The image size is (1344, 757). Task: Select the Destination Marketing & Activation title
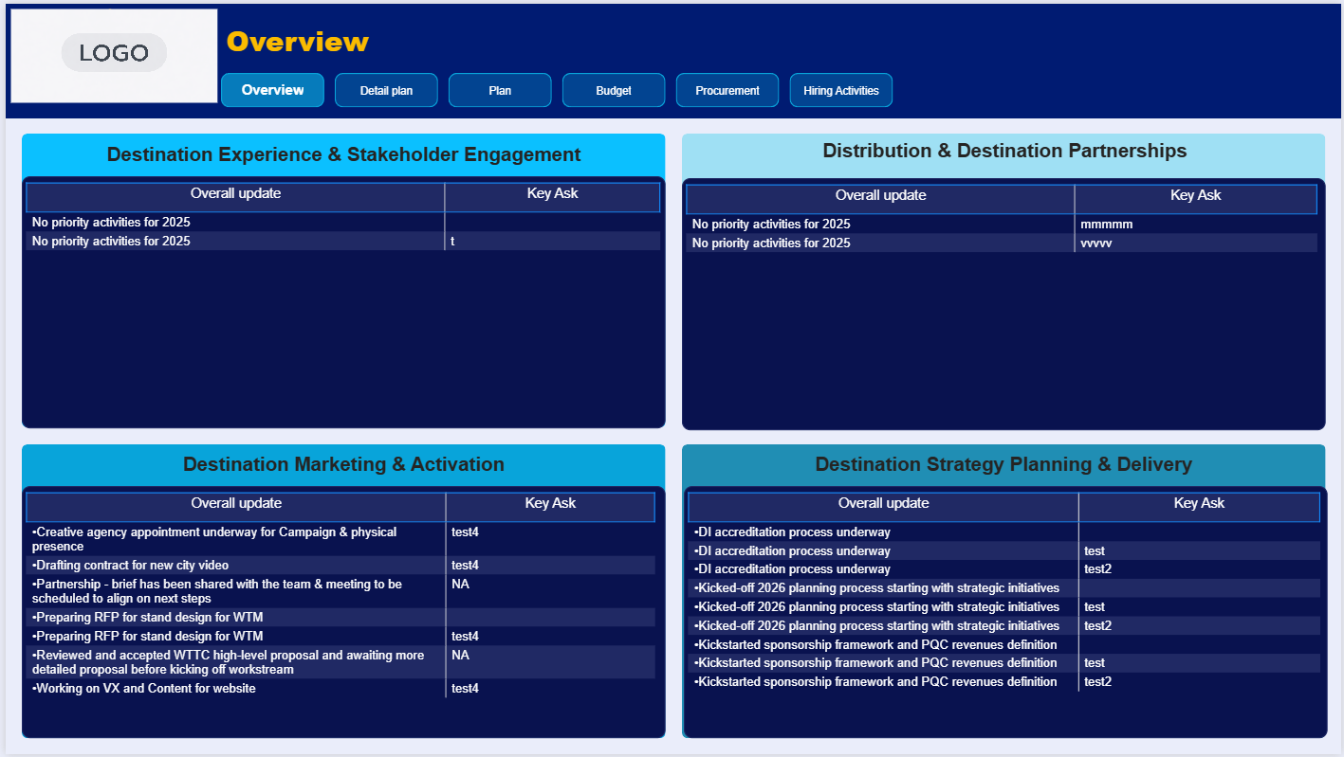(343, 464)
